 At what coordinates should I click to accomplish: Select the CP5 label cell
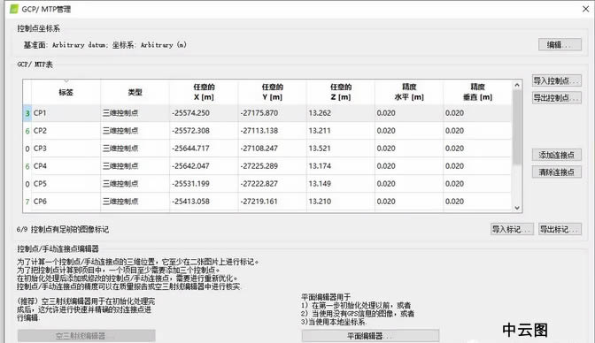pyautogui.click(x=66, y=184)
